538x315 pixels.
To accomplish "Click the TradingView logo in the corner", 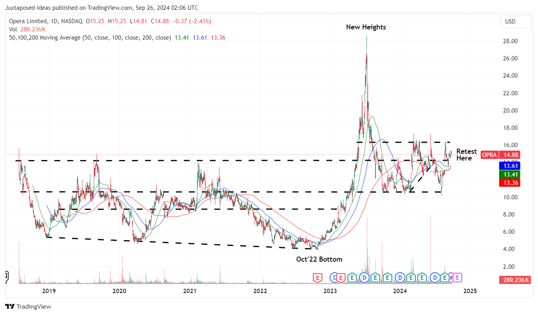I will tap(11, 306).
